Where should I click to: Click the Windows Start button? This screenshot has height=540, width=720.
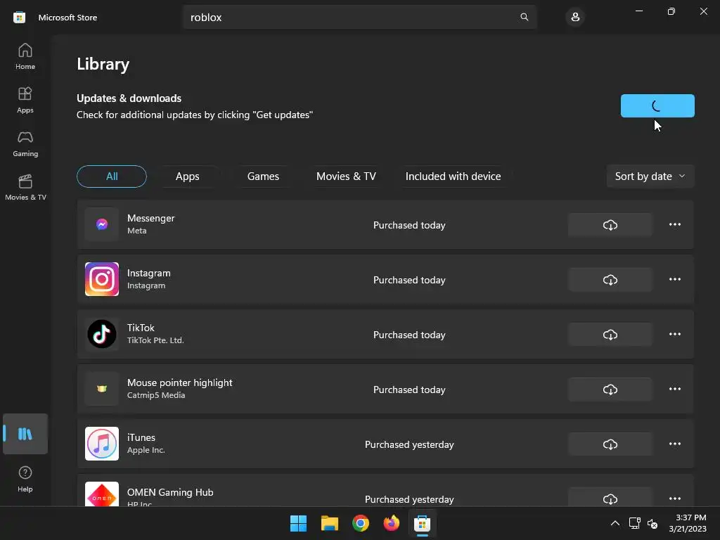pyautogui.click(x=298, y=523)
